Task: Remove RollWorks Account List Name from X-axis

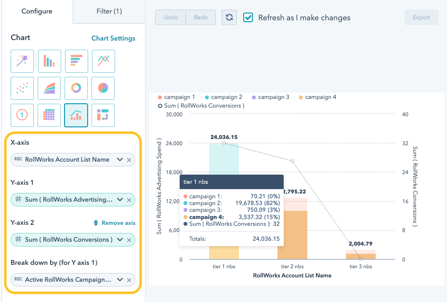Action: [x=129, y=160]
